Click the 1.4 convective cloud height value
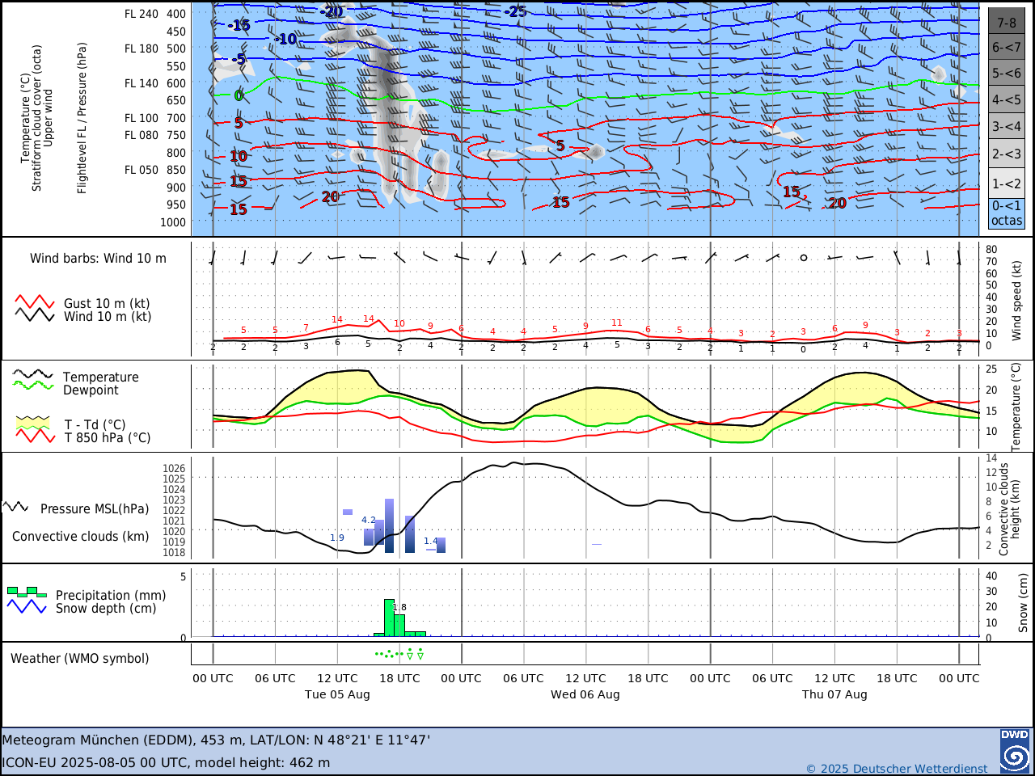 pyautogui.click(x=431, y=541)
